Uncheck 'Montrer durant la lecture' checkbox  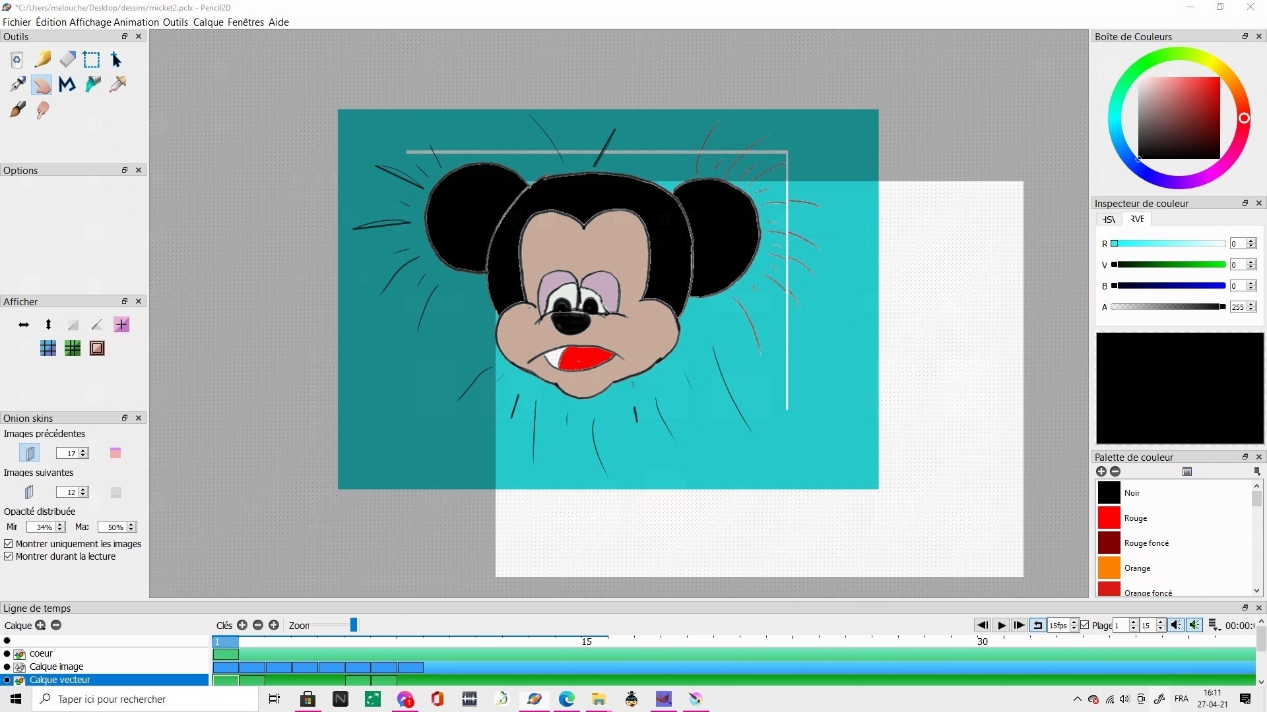pos(9,556)
